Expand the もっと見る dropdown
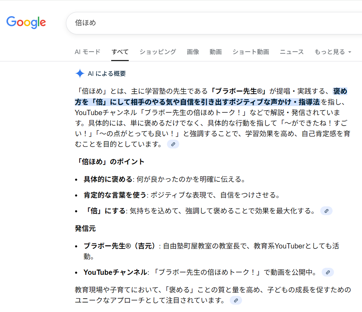 333,52
